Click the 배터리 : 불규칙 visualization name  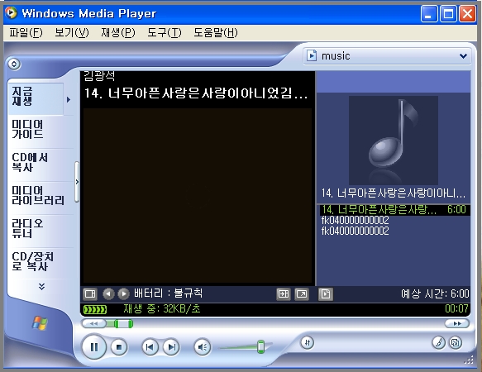[168, 293]
